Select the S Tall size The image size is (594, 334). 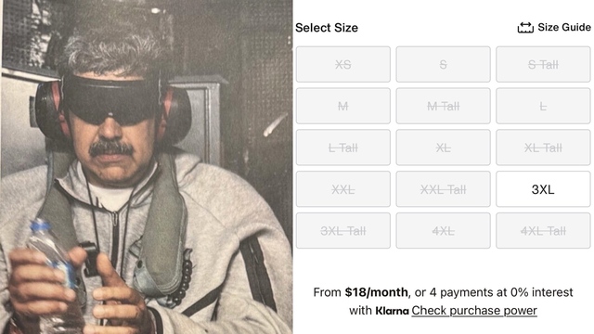(x=543, y=64)
